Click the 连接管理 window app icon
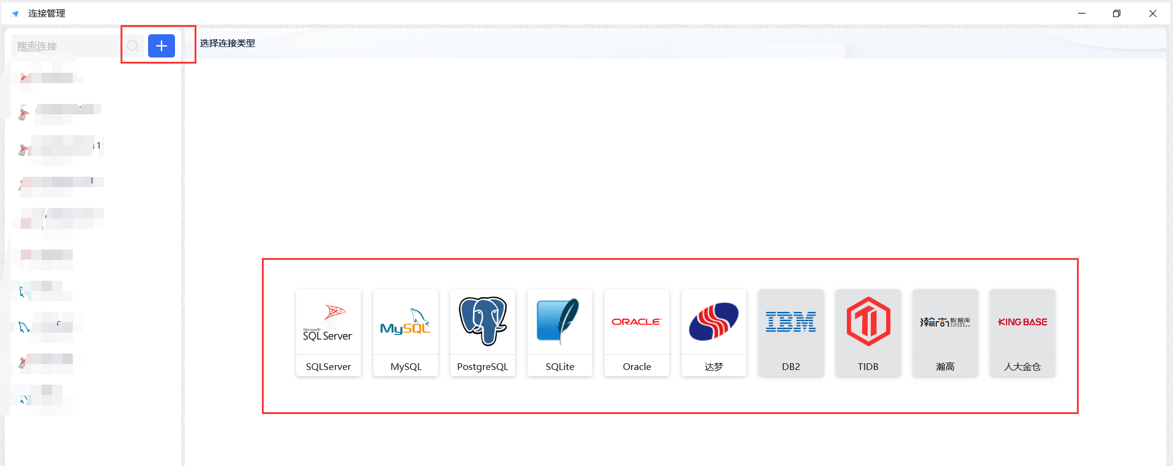The height and width of the screenshot is (466, 1173). [x=15, y=13]
